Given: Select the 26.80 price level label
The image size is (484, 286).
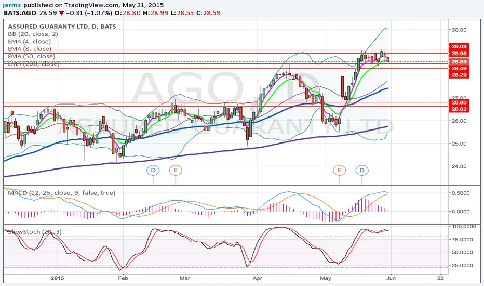Looking at the screenshot, I should tap(459, 102).
